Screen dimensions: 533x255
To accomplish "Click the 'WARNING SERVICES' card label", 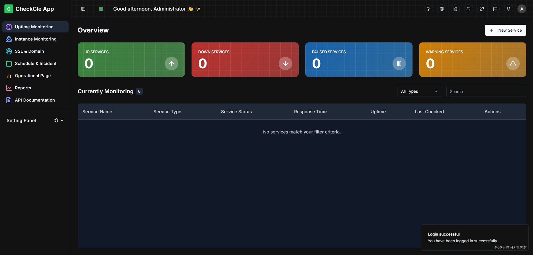I will pyautogui.click(x=444, y=52).
